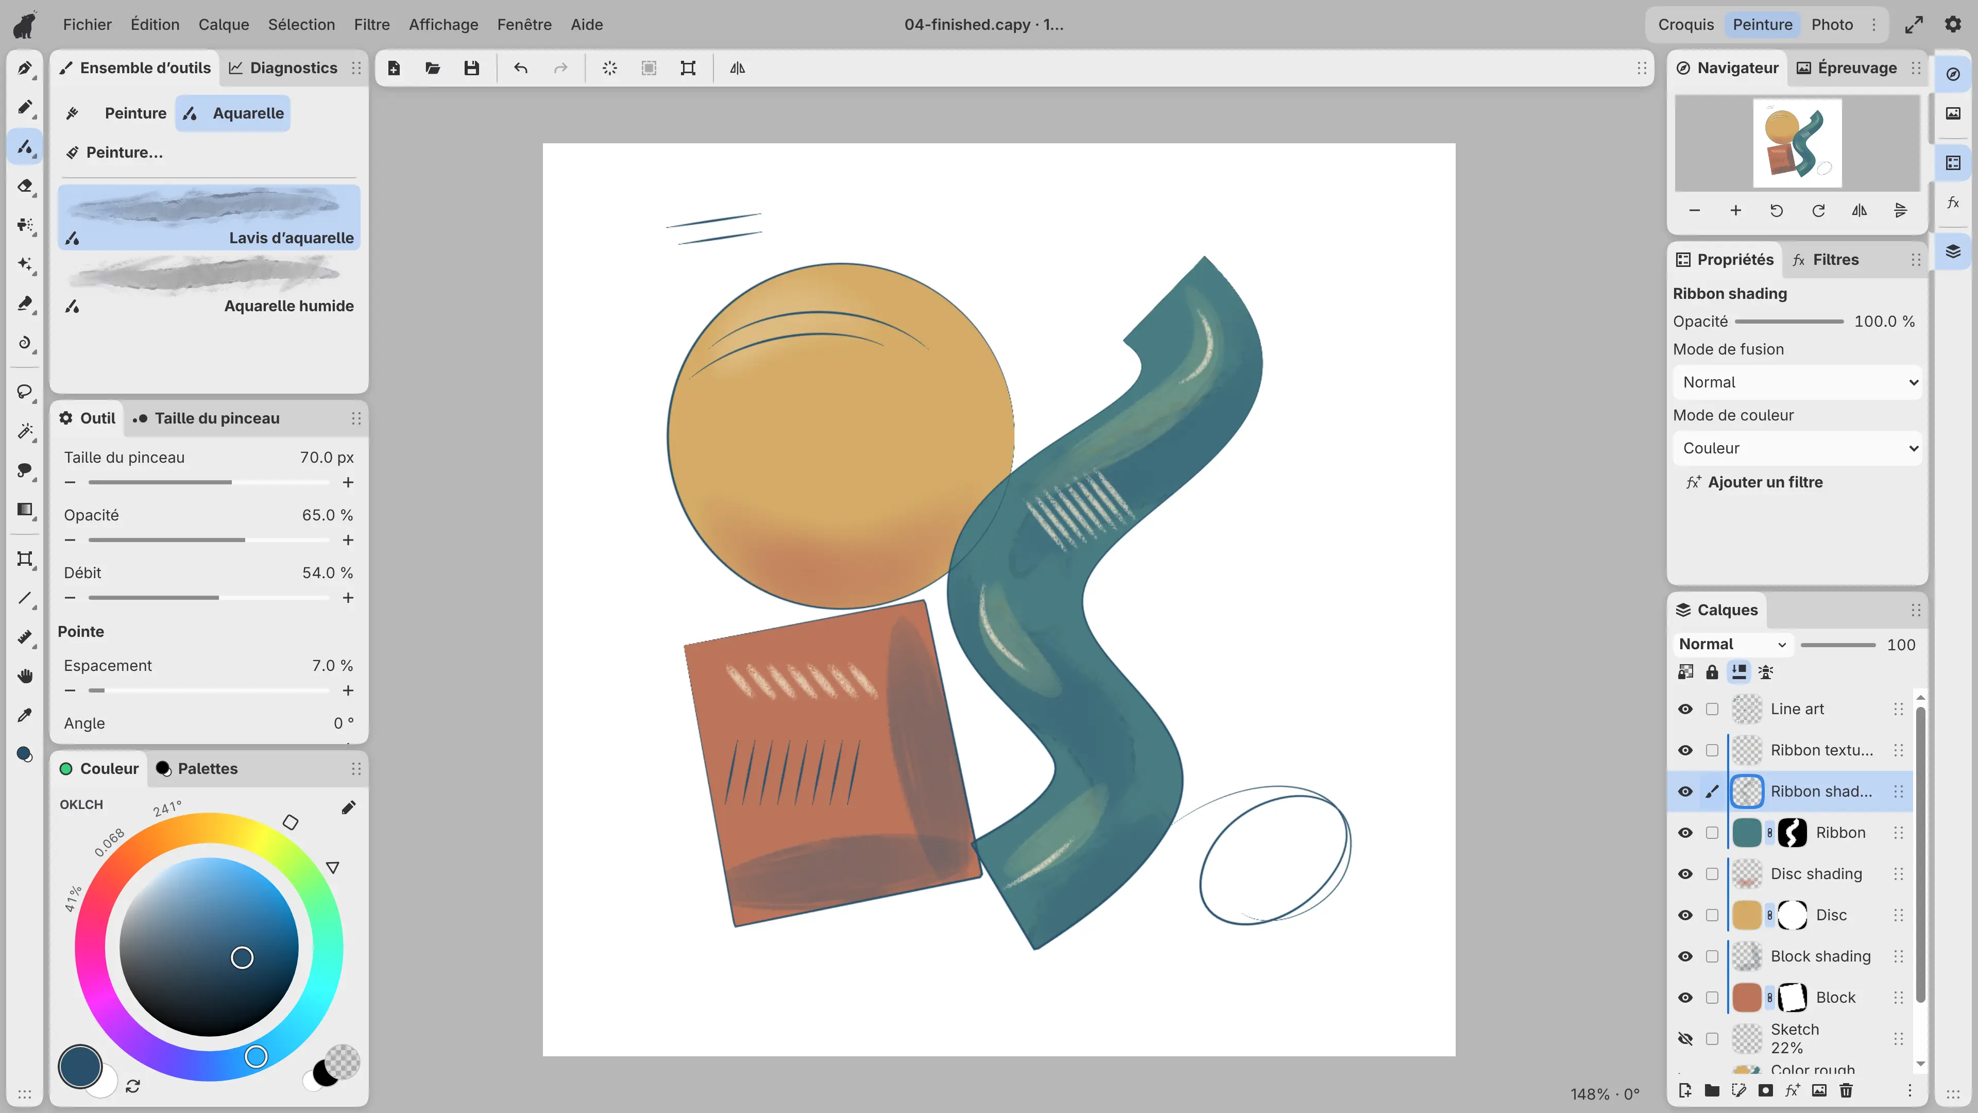The width and height of the screenshot is (1978, 1113).
Task: Click the open file folder icon
Action: point(432,69)
